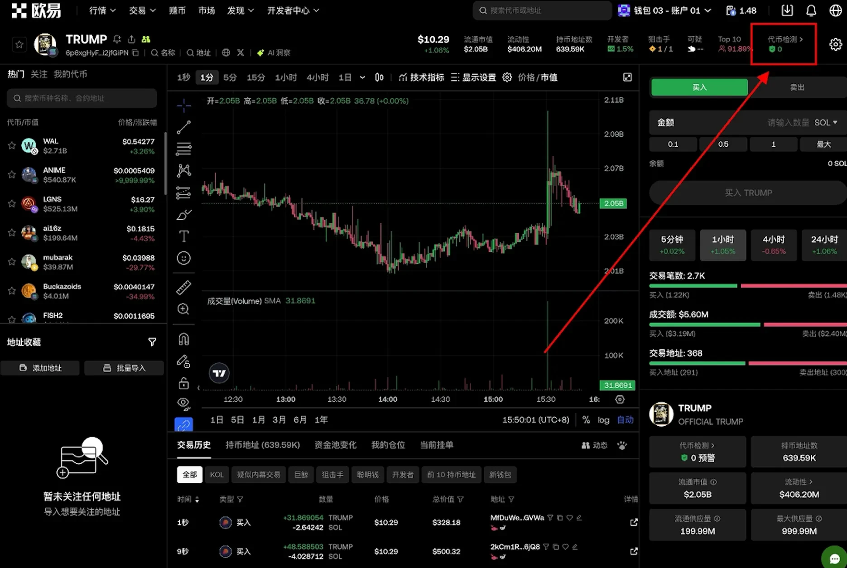Open the filter icon in address favorites

point(152,342)
